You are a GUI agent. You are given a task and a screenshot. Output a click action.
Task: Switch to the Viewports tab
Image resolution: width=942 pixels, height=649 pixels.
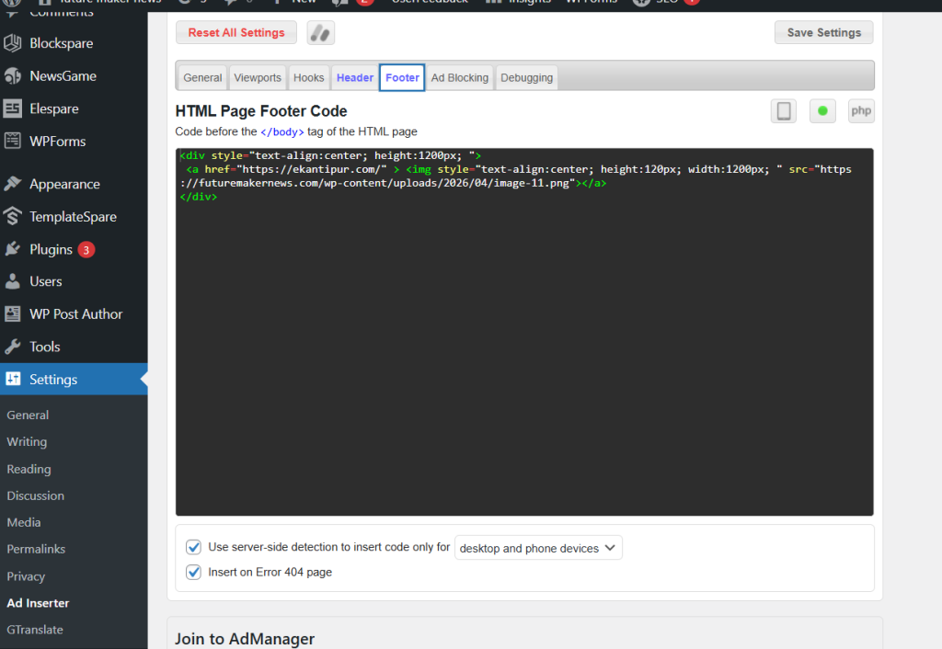[x=258, y=78]
